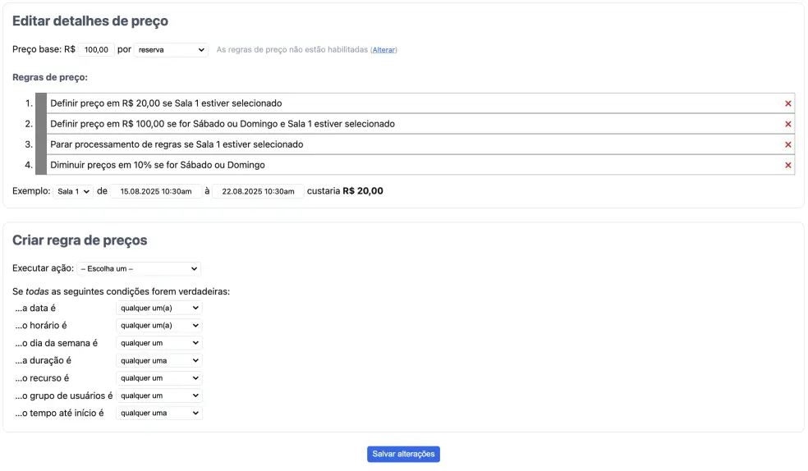The height and width of the screenshot is (471, 808).
Task: Remove the 'Diminuir preços em 10%' rule
Action: 788,165
